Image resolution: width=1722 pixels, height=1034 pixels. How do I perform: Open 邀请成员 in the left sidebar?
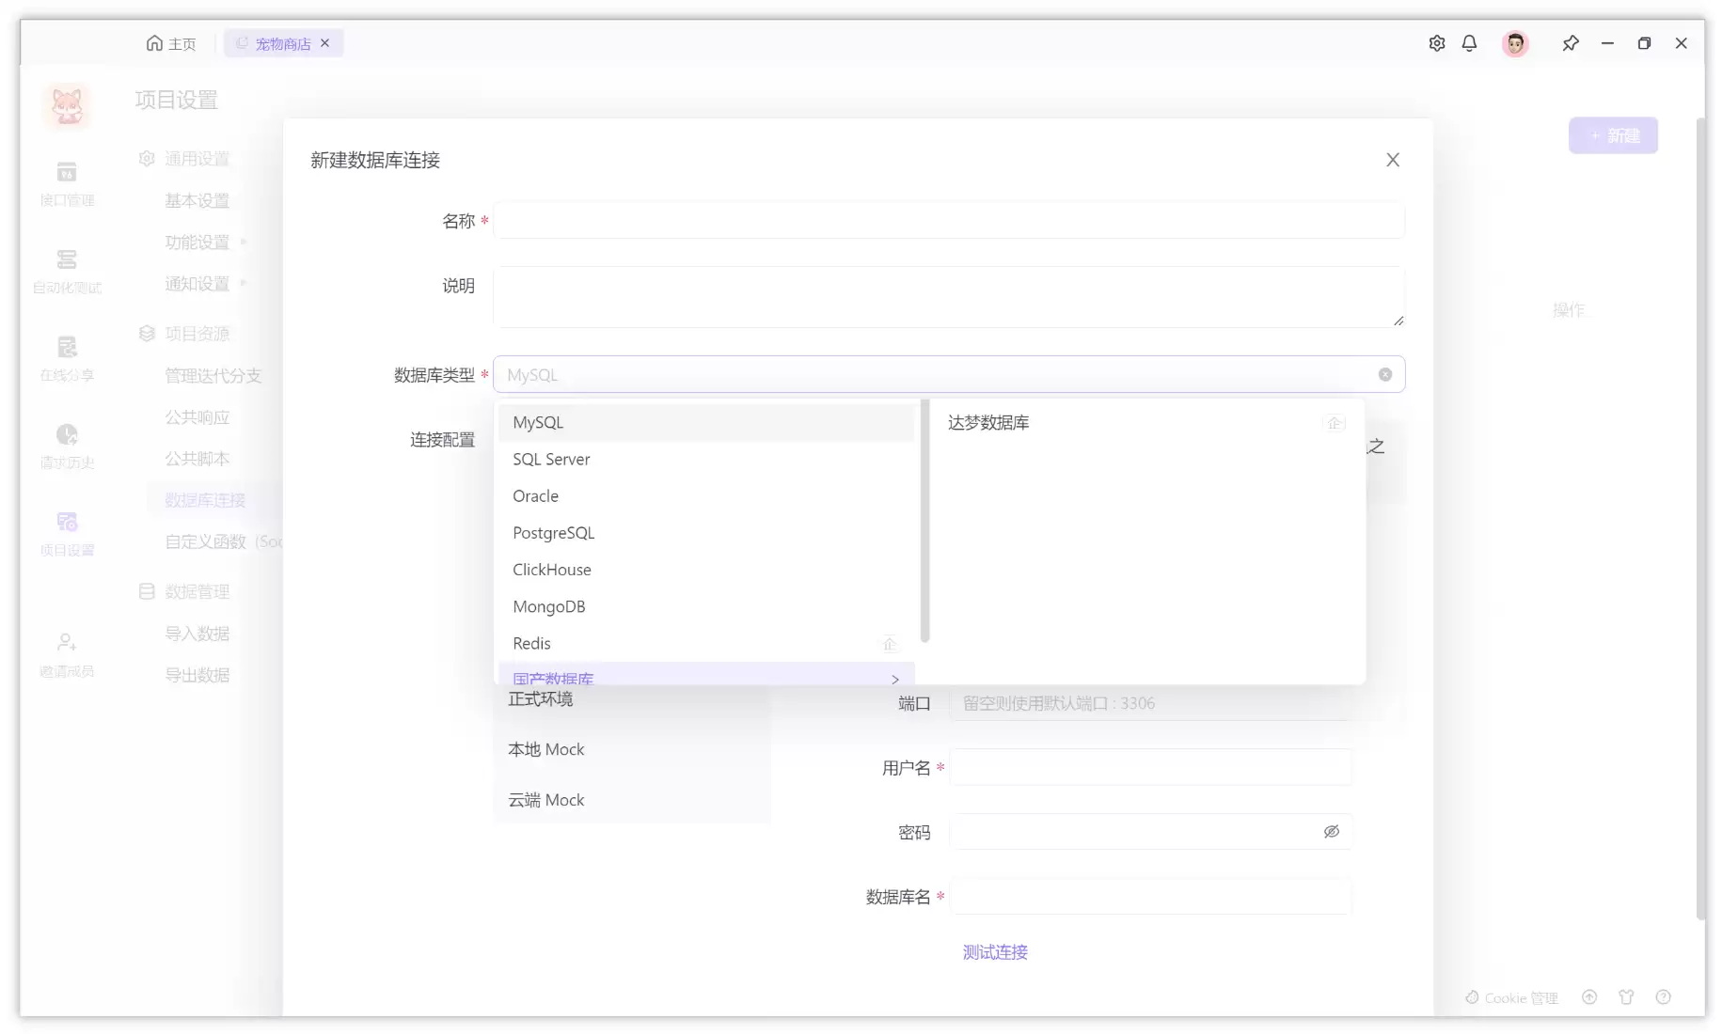click(67, 654)
